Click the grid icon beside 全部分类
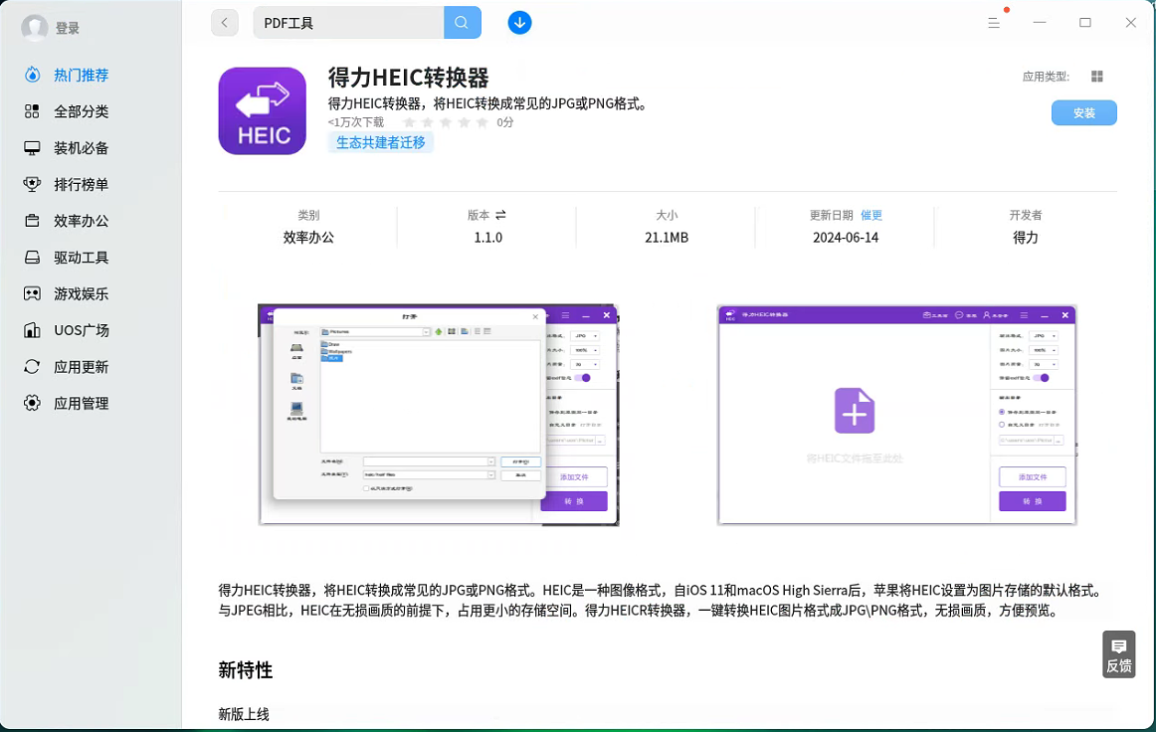Viewport: 1156px width, 732px height. click(32, 111)
